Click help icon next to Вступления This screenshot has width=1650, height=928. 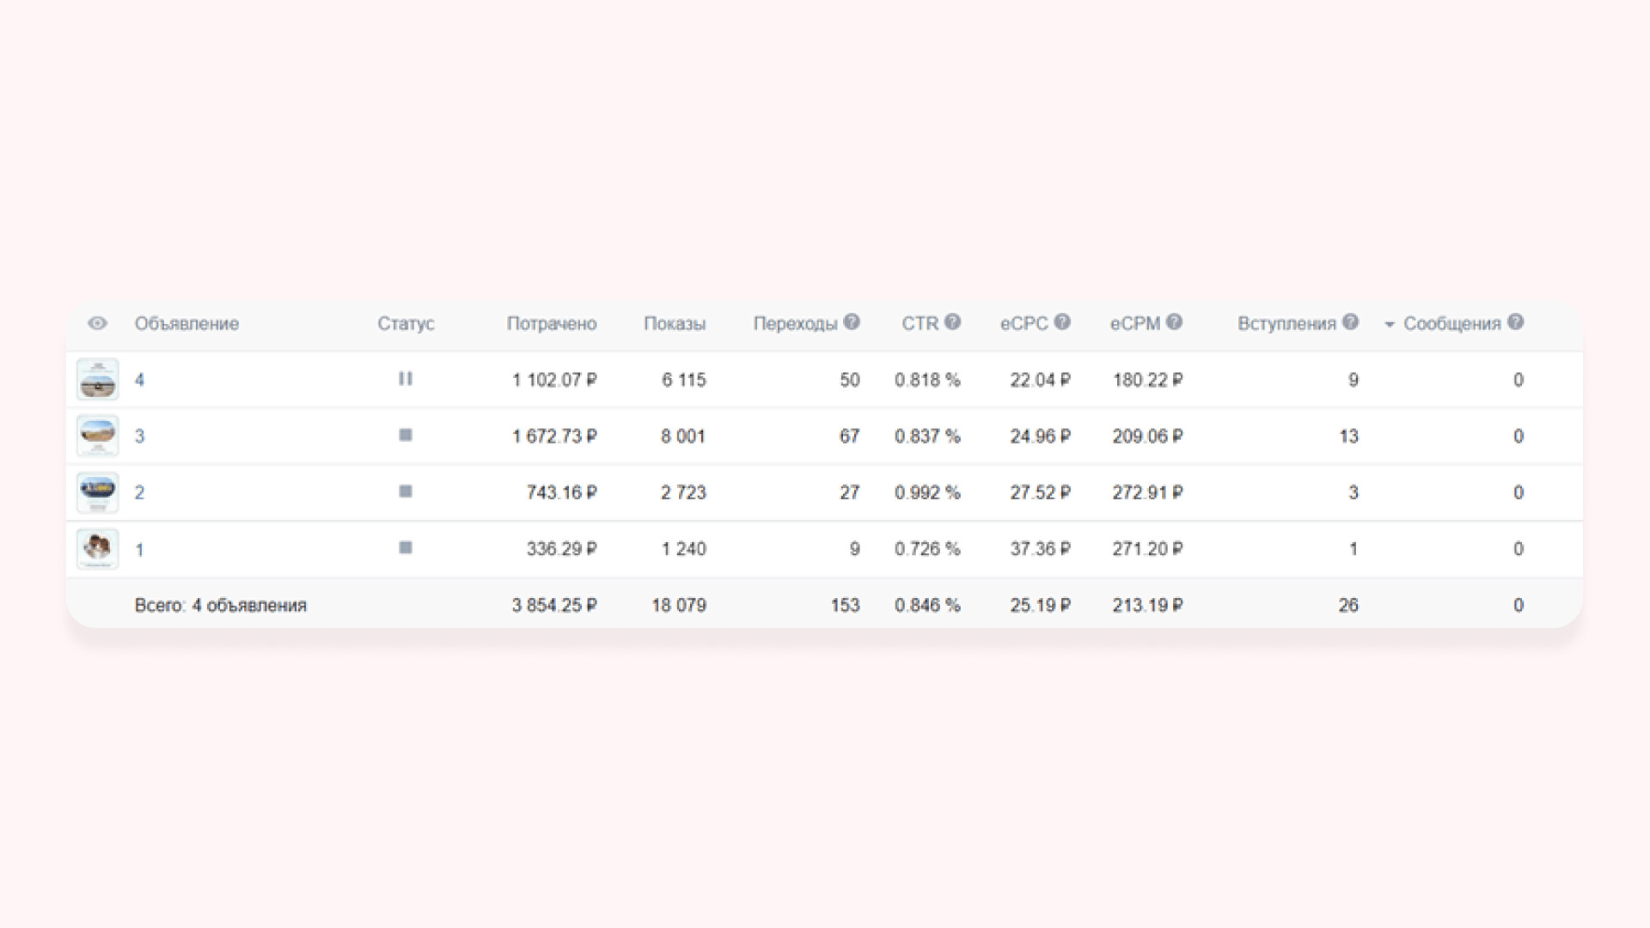tap(1350, 322)
